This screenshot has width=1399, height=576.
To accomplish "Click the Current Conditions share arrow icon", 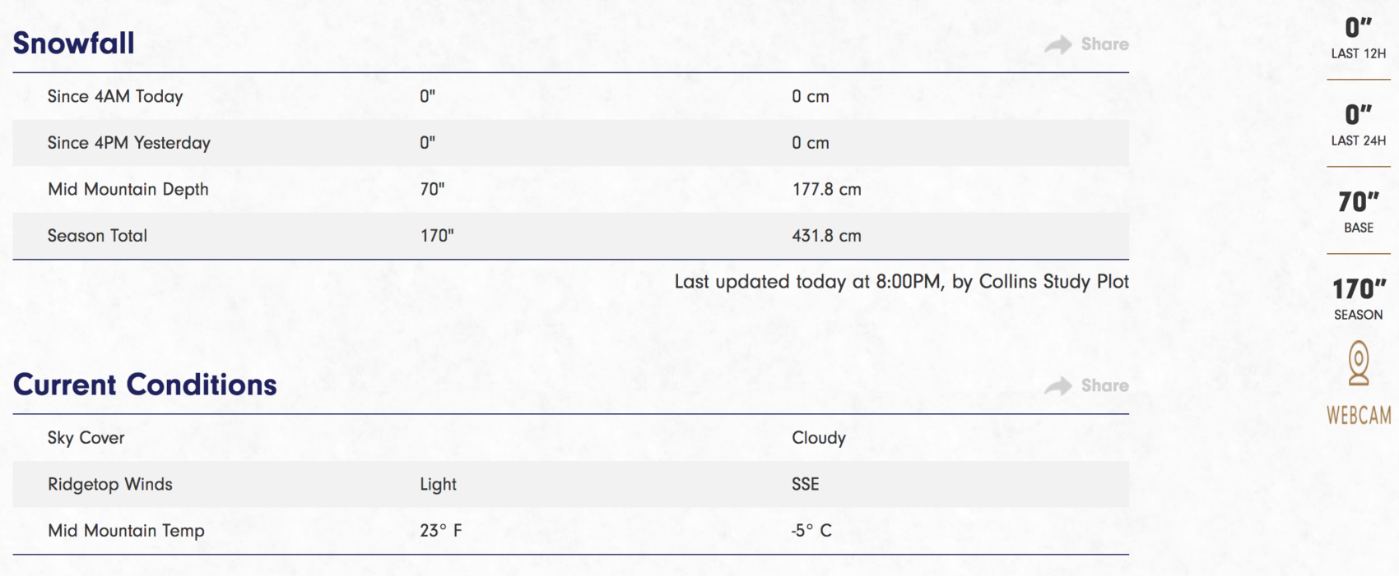I will 1058,386.
